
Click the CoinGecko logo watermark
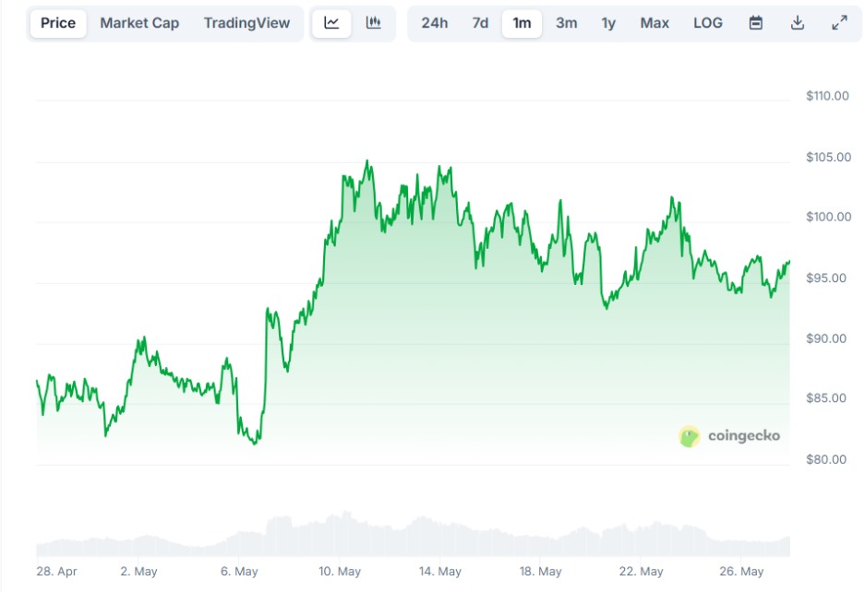pyautogui.click(x=729, y=436)
